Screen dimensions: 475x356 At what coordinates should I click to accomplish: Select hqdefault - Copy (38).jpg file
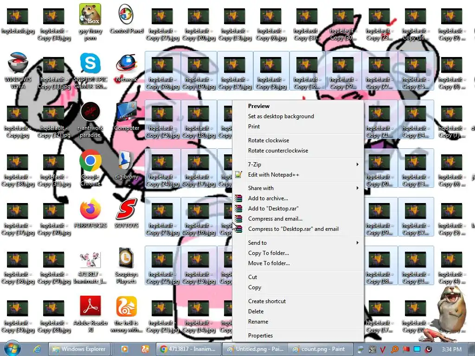click(18, 170)
